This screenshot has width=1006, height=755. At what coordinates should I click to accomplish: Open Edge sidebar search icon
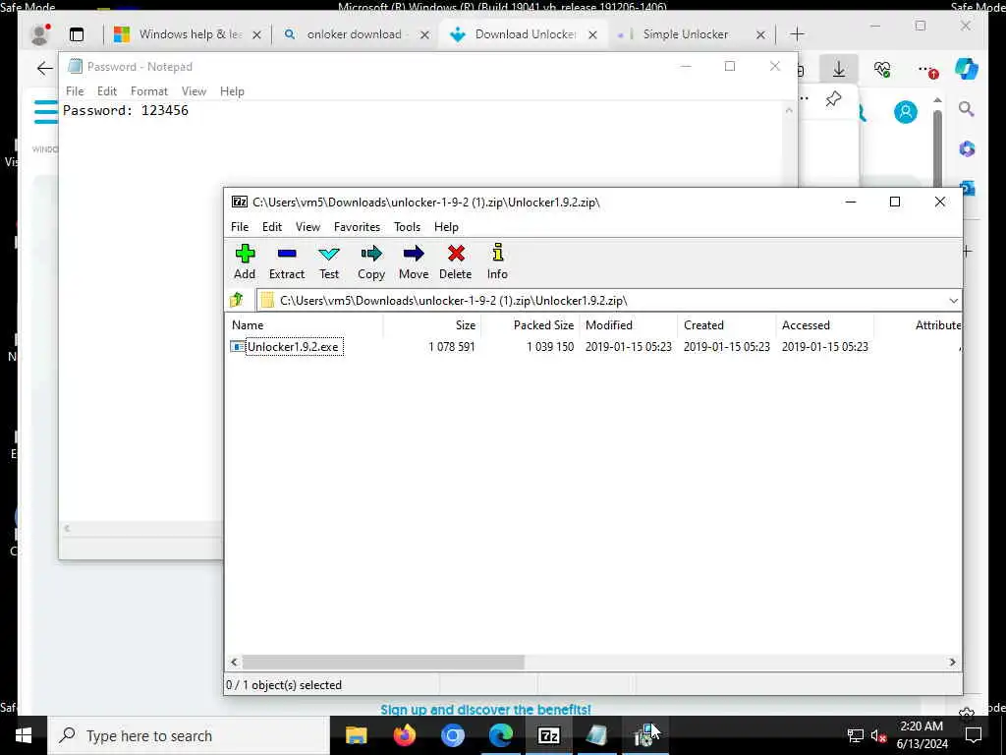pyautogui.click(x=967, y=109)
